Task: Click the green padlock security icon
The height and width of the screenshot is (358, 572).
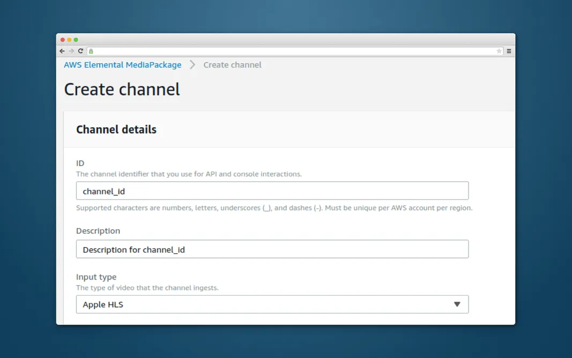Action: pyautogui.click(x=91, y=51)
